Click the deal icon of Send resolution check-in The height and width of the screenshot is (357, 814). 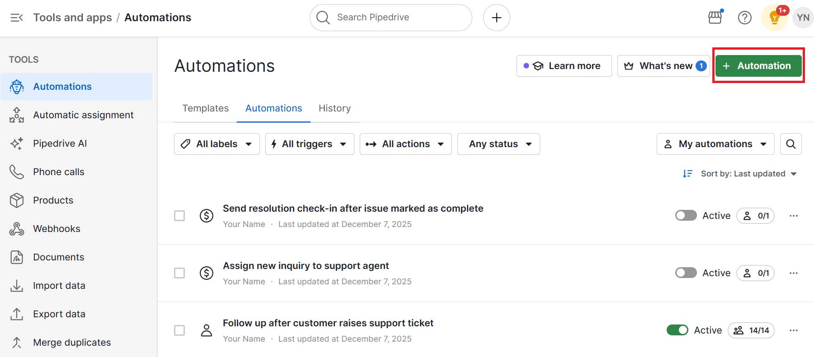207,216
